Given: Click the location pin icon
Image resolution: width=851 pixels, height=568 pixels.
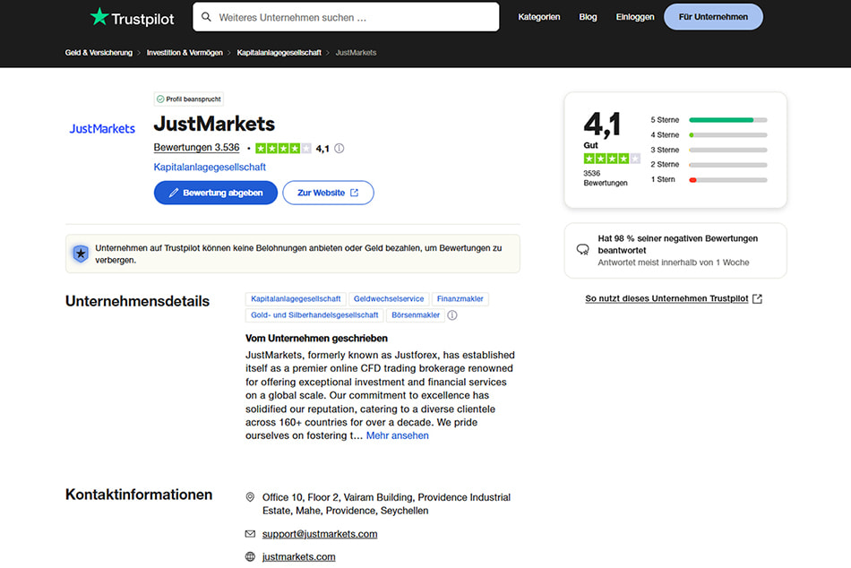Looking at the screenshot, I should point(250,497).
